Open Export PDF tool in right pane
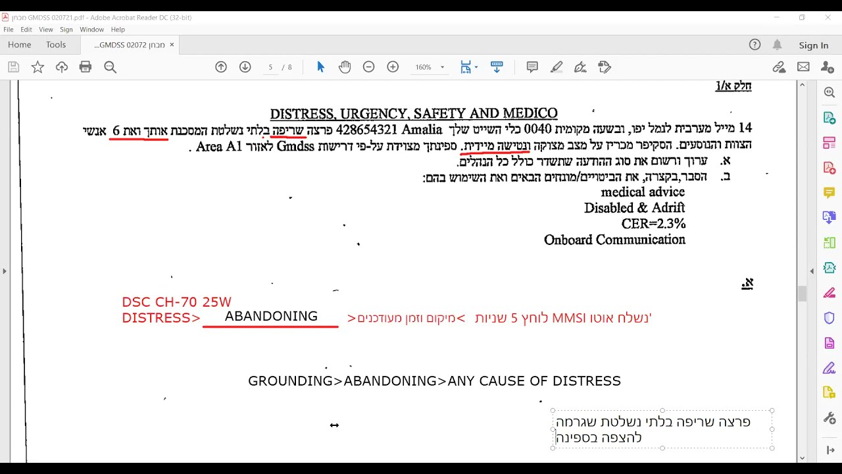Viewport: 842px width, 474px height. 830,118
